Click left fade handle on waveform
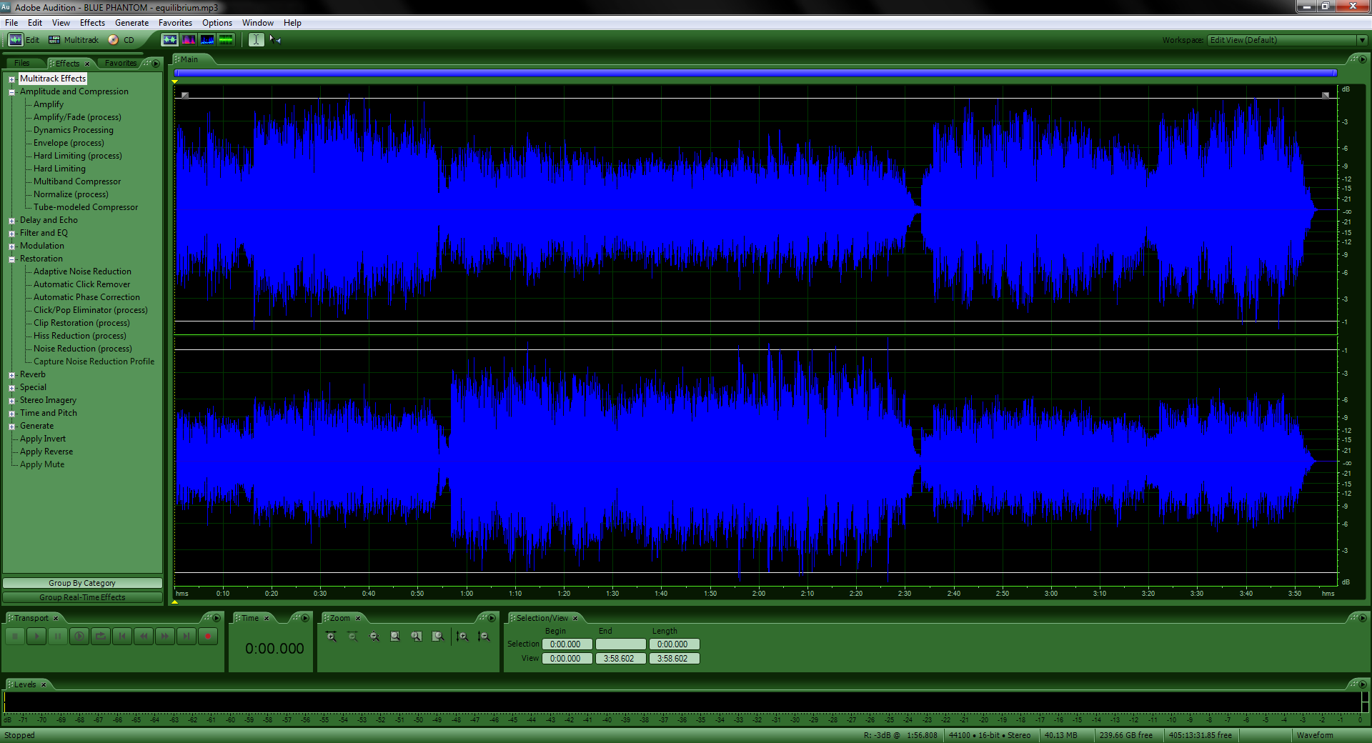This screenshot has height=743, width=1372. pos(185,95)
